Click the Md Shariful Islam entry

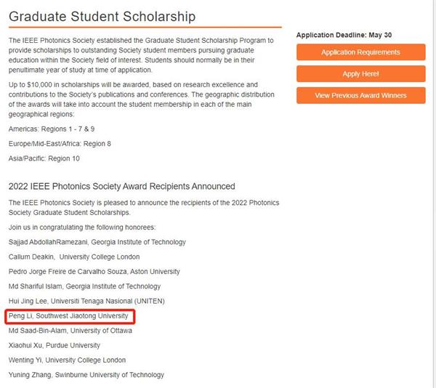[84, 286]
